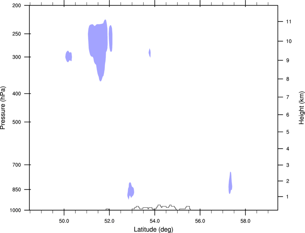
Task: Click height tick label 8
Action: [x=288, y=79]
